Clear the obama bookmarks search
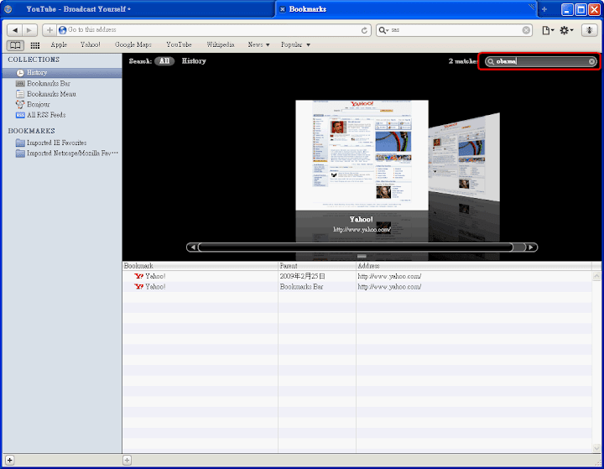 pos(591,61)
